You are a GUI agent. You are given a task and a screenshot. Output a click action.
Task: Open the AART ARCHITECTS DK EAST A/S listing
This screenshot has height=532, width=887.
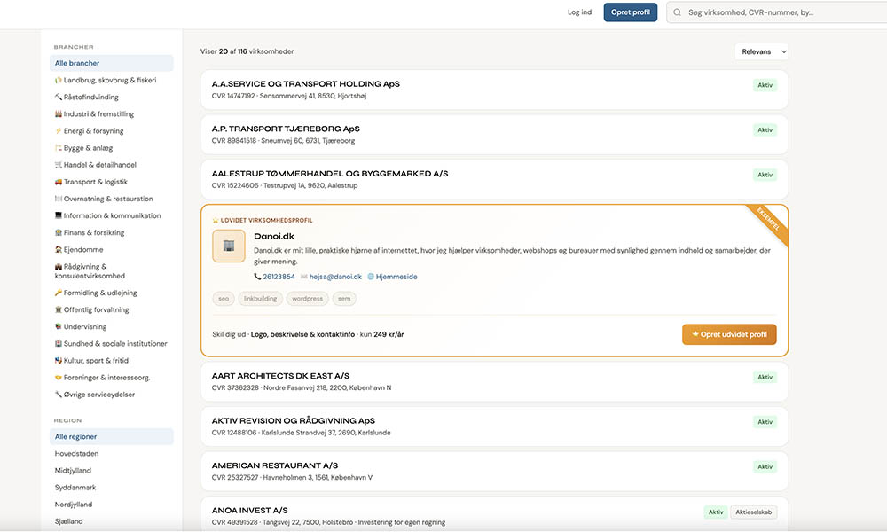pyautogui.click(x=280, y=377)
